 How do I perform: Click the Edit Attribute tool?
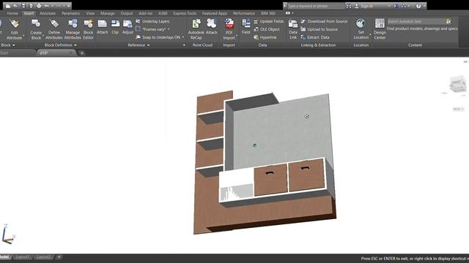(x=14, y=29)
